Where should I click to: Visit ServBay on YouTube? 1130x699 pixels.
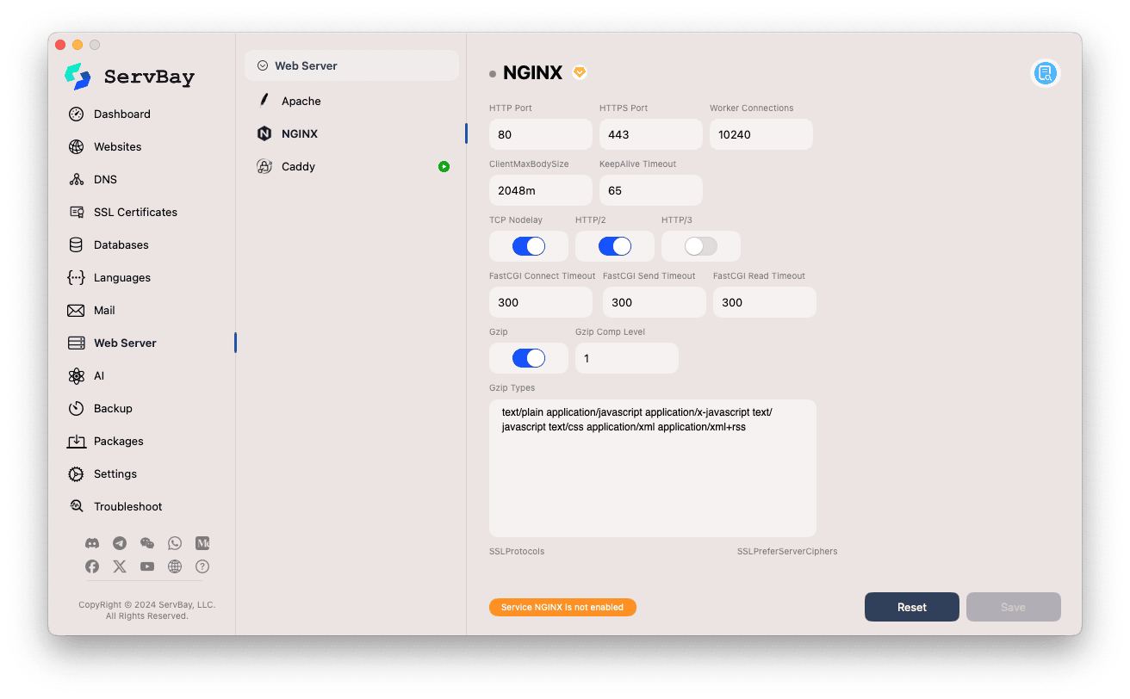(147, 566)
